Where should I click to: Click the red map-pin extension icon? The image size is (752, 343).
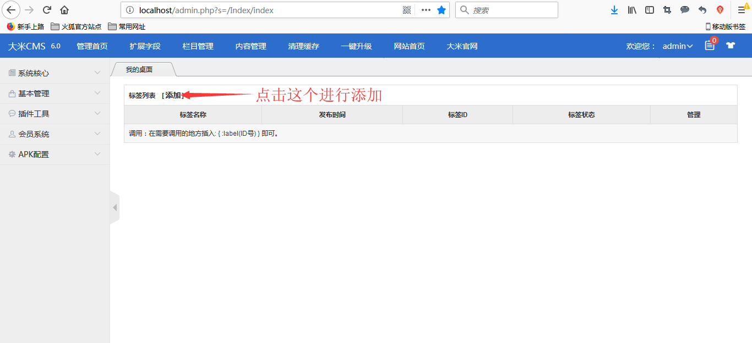tap(720, 10)
